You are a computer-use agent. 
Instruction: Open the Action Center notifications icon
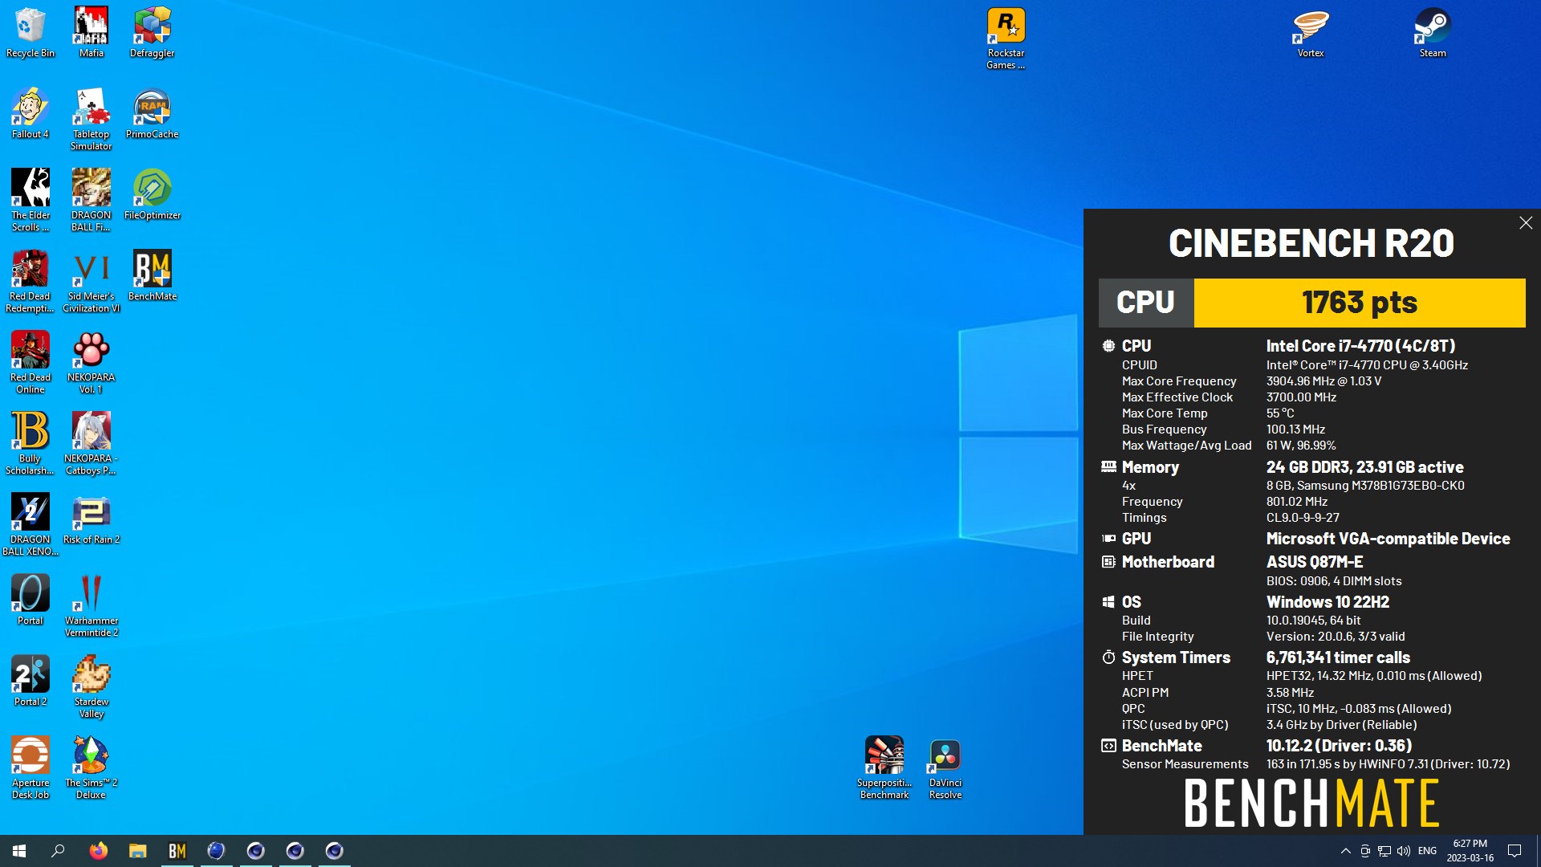1515,851
